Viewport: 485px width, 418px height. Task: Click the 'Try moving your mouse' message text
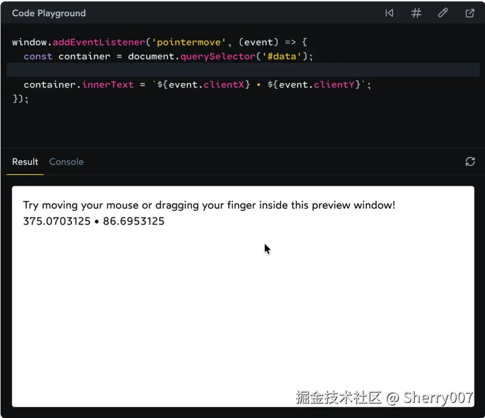[x=209, y=205]
